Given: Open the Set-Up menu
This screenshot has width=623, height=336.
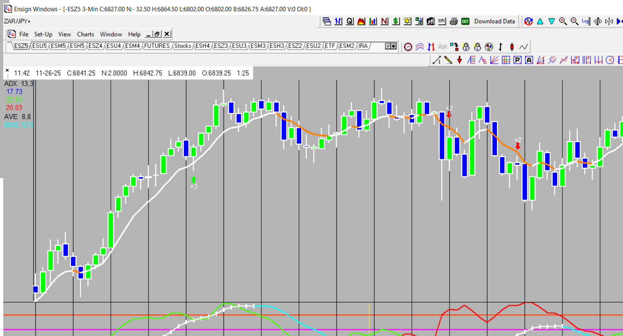Looking at the screenshot, I should tap(43, 34).
